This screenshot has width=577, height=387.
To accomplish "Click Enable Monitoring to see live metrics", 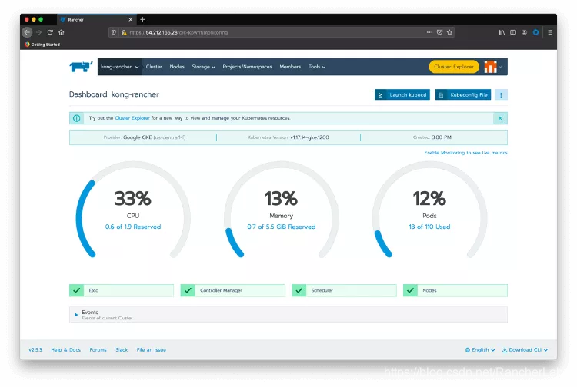I will coord(465,153).
